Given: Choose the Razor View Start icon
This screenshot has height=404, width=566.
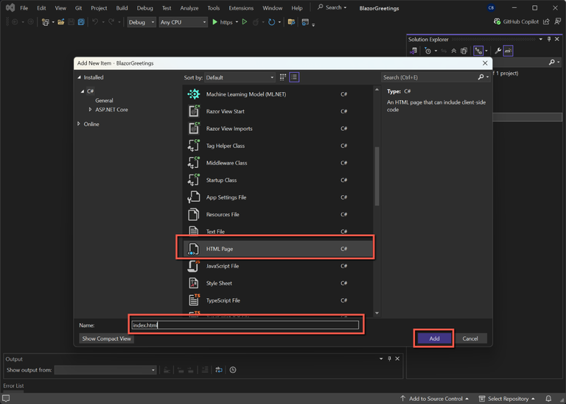Looking at the screenshot, I should (193, 111).
